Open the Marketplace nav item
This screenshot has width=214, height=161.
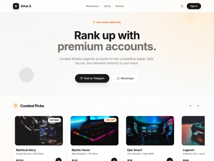[x=92, y=6]
